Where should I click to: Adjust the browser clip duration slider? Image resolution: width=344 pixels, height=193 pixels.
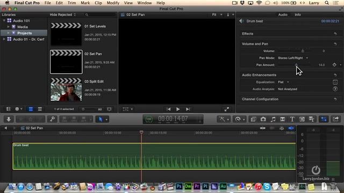[x=89, y=109]
